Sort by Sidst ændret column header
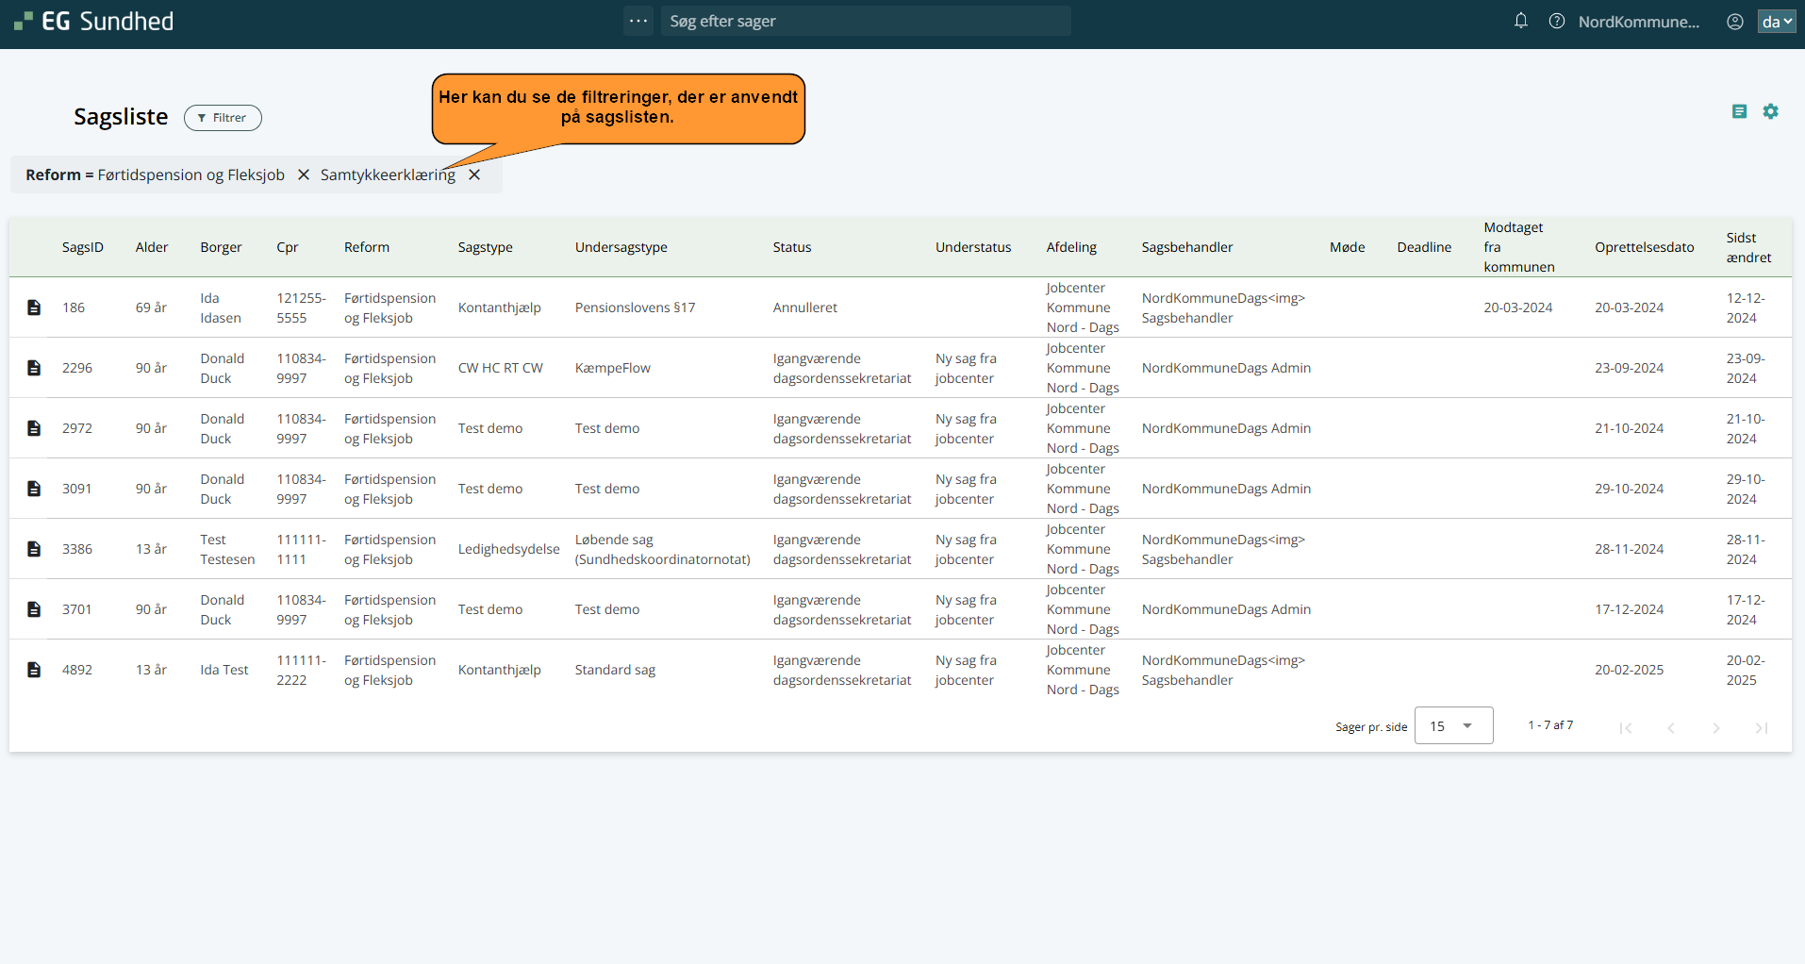This screenshot has height=964, width=1805. point(1749,247)
